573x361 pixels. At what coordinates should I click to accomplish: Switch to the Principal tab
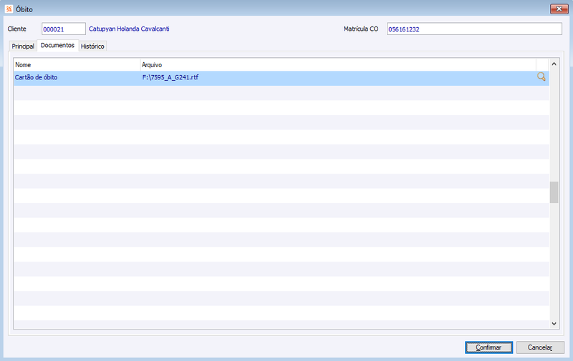tap(23, 46)
